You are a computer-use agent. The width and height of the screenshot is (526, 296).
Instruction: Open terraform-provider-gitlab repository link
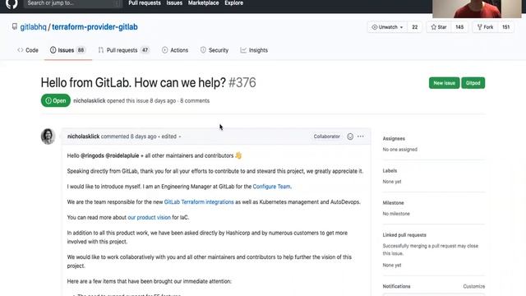coord(95,27)
